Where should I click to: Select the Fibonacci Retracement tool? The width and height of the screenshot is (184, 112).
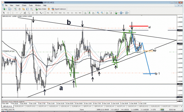29,13
